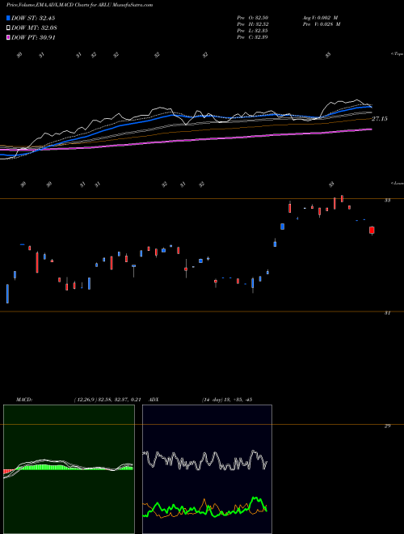The image size is (404, 534).
Task: Click the 'Pre O: 32.50' value
Action: [252, 17]
